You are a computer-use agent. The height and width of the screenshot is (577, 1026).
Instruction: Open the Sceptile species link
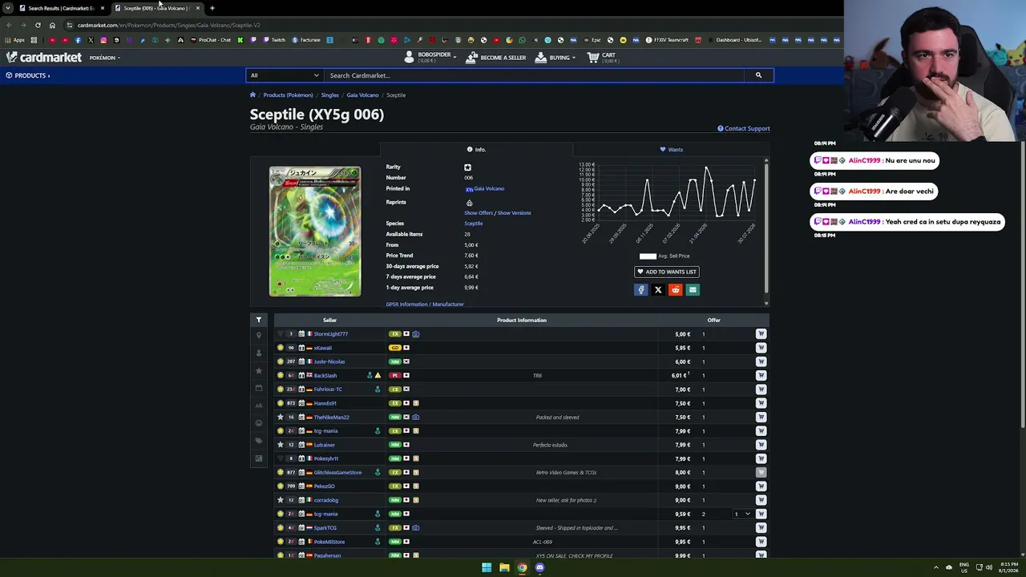click(x=473, y=224)
